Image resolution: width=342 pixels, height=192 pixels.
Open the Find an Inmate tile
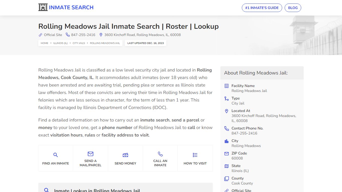pyautogui.click(x=56, y=158)
